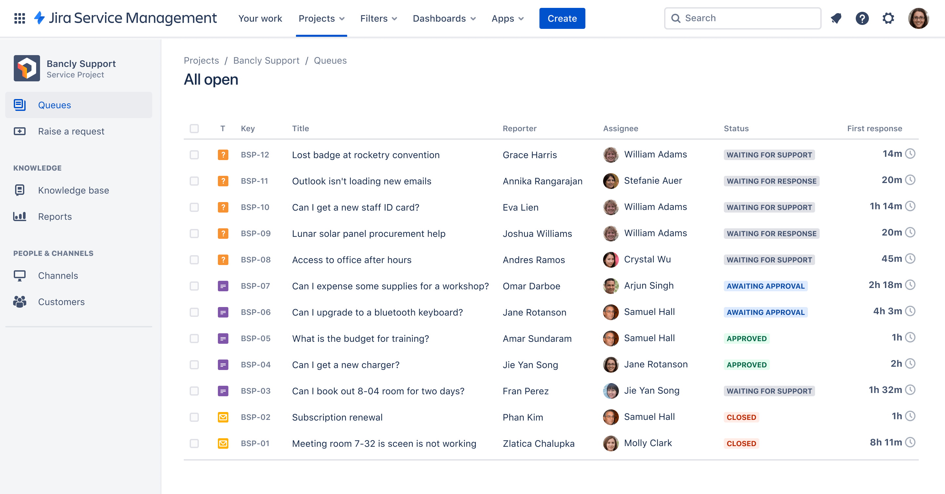This screenshot has width=945, height=494.
Task: Click the Reports icon in sidebar
Action: [19, 216]
